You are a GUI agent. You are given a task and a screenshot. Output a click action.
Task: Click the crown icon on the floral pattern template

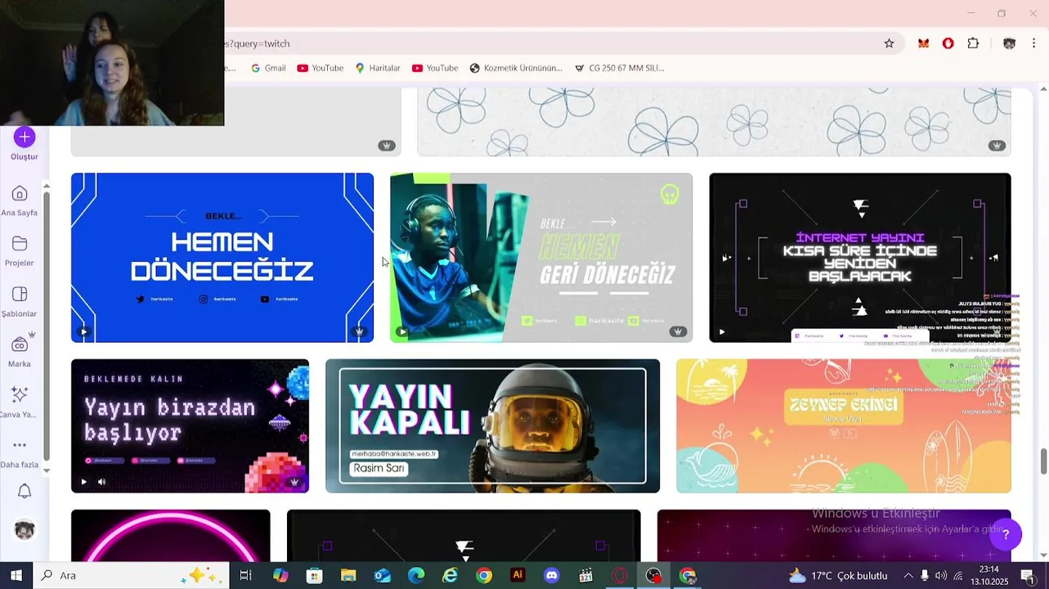(x=997, y=146)
